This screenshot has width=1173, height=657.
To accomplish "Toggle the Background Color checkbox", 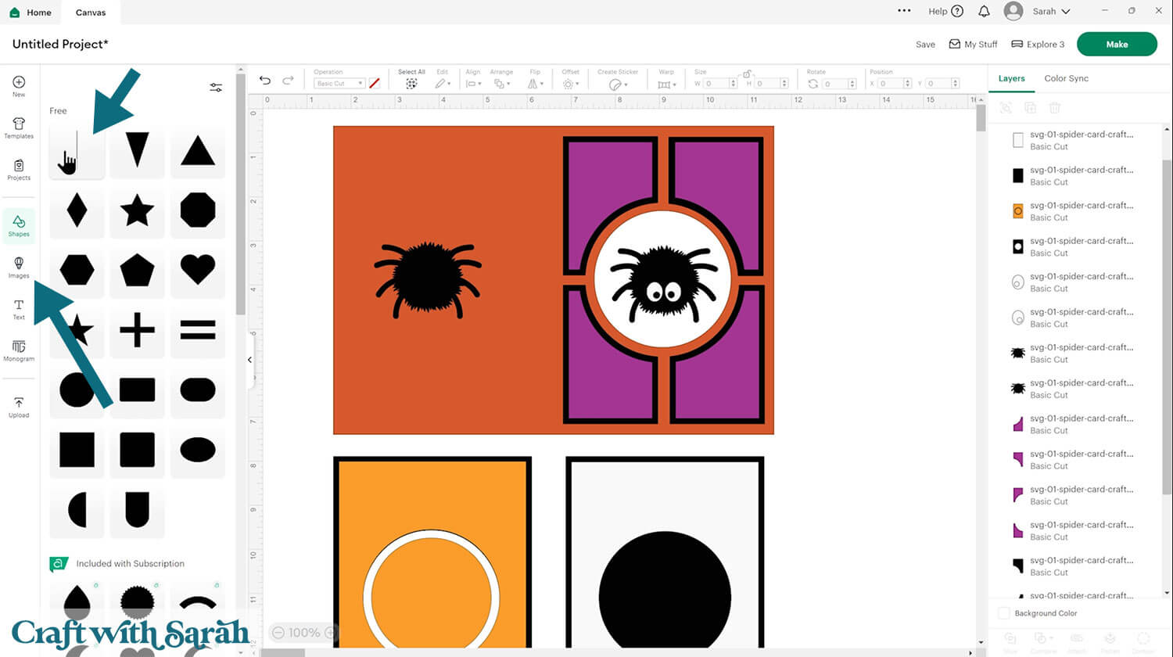I will pyautogui.click(x=1004, y=613).
